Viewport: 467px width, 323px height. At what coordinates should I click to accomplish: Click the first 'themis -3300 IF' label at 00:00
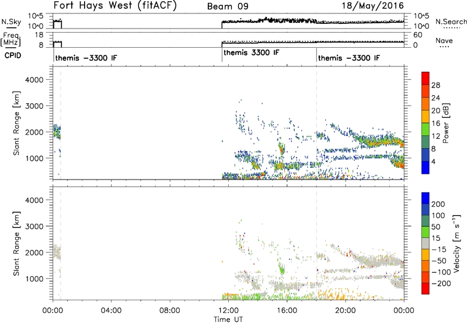point(86,58)
